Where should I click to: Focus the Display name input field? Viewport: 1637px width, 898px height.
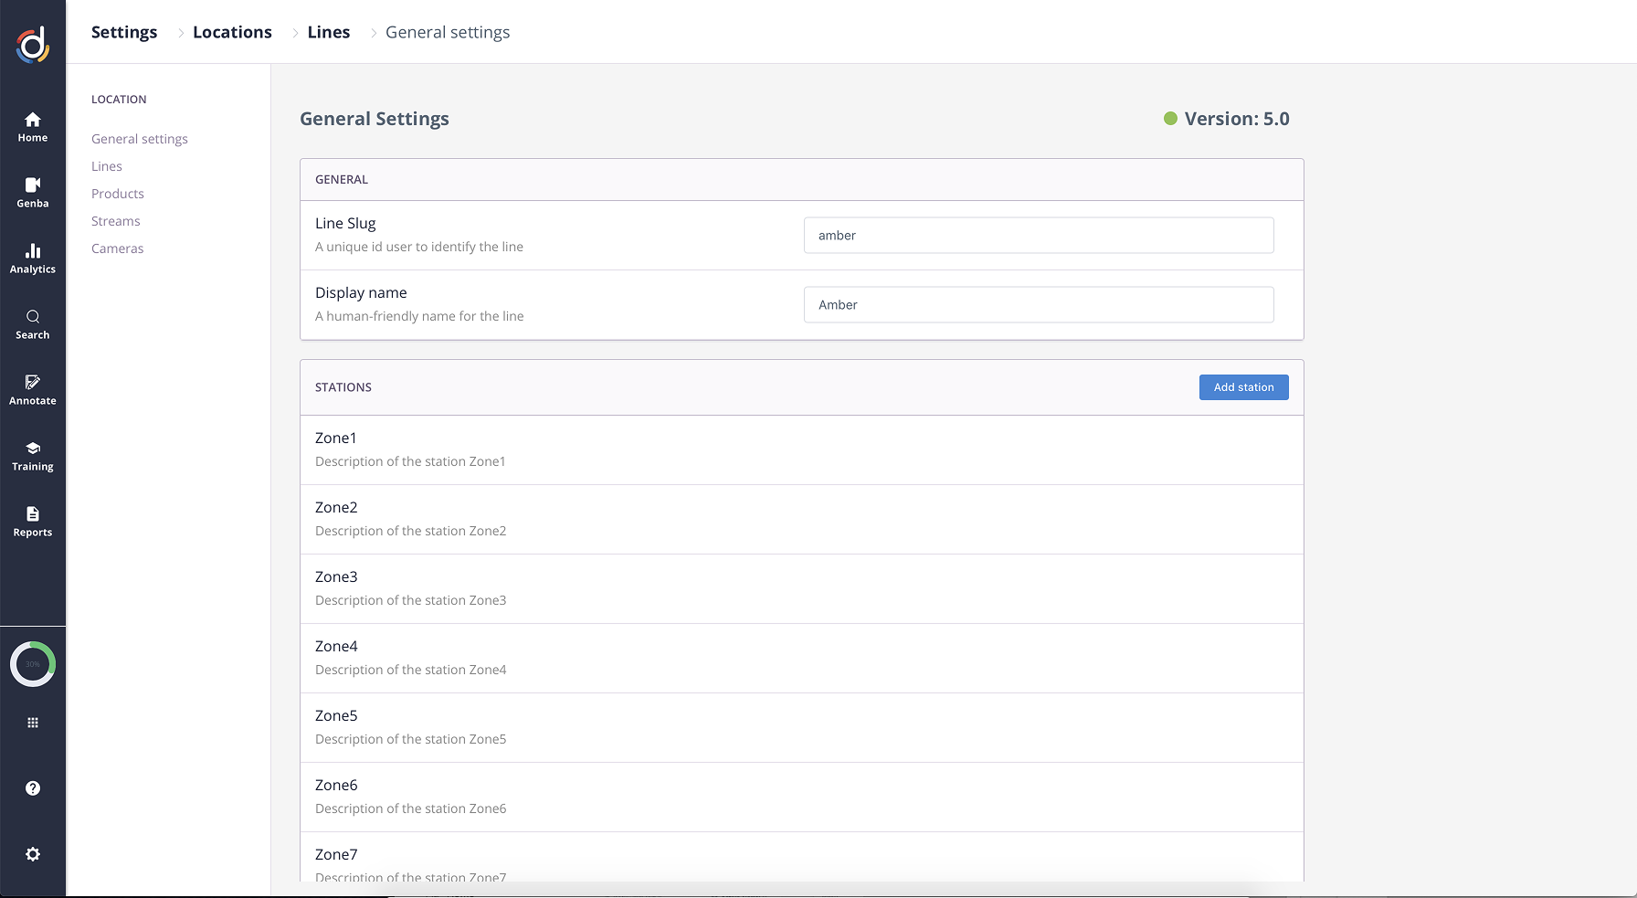(x=1039, y=305)
